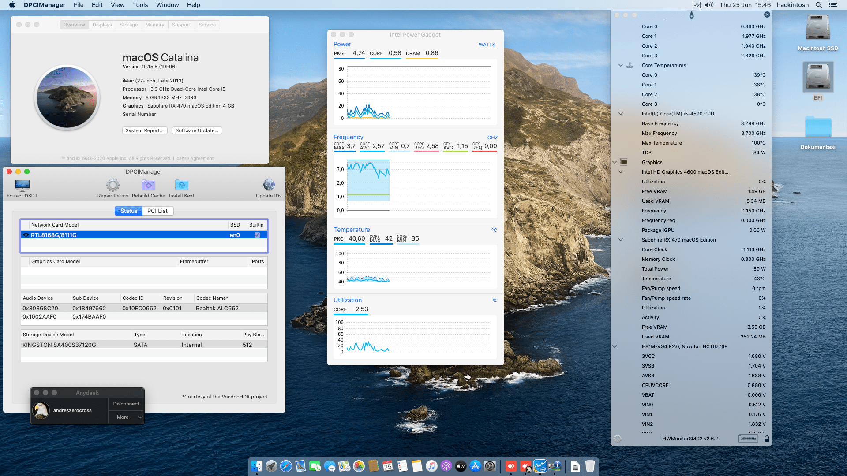Toggle the Builtin checkbox for RTL8168G/8111G
This screenshot has height=476, width=847.
256,235
